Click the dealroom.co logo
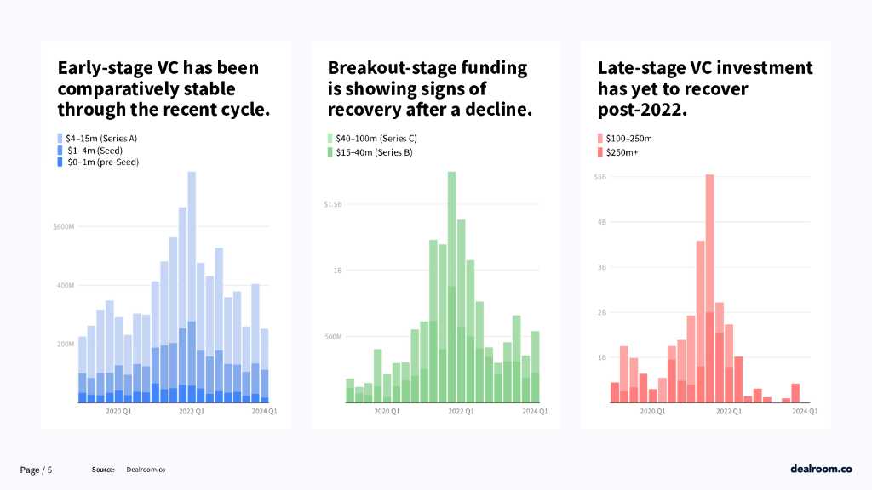Viewport: 872px width, 490px height. point(821,469)
